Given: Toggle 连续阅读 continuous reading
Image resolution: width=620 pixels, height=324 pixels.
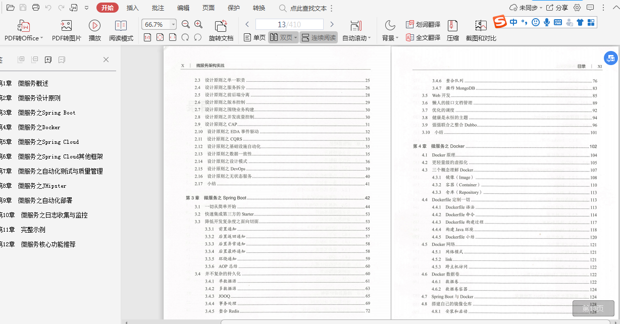Looking at the screenshot, I should point(319,37).
